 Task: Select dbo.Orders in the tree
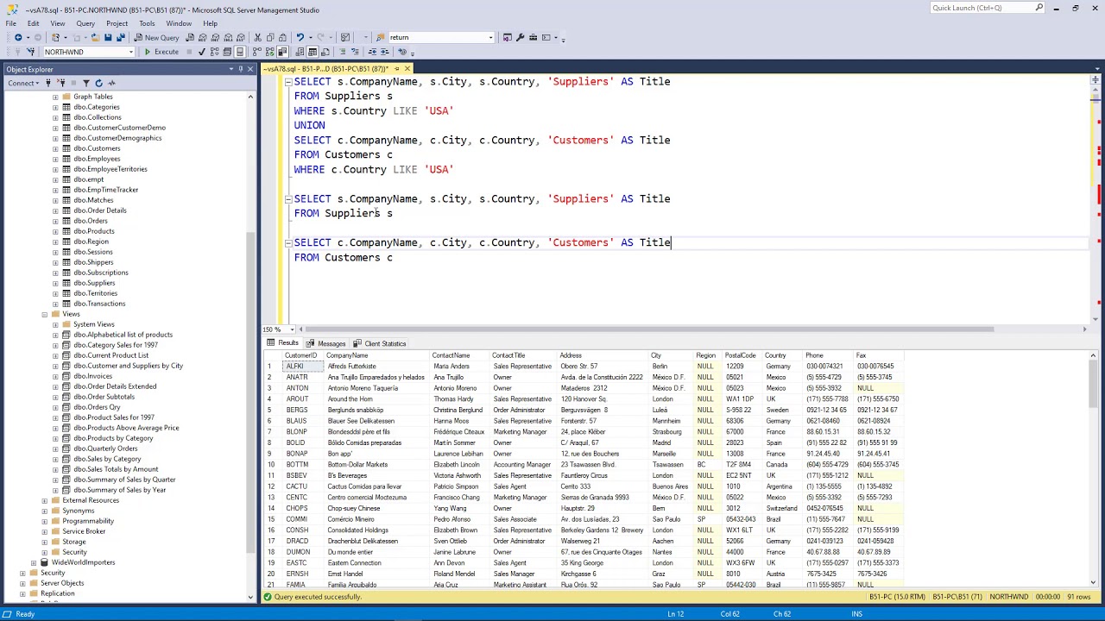coord(91,221)
